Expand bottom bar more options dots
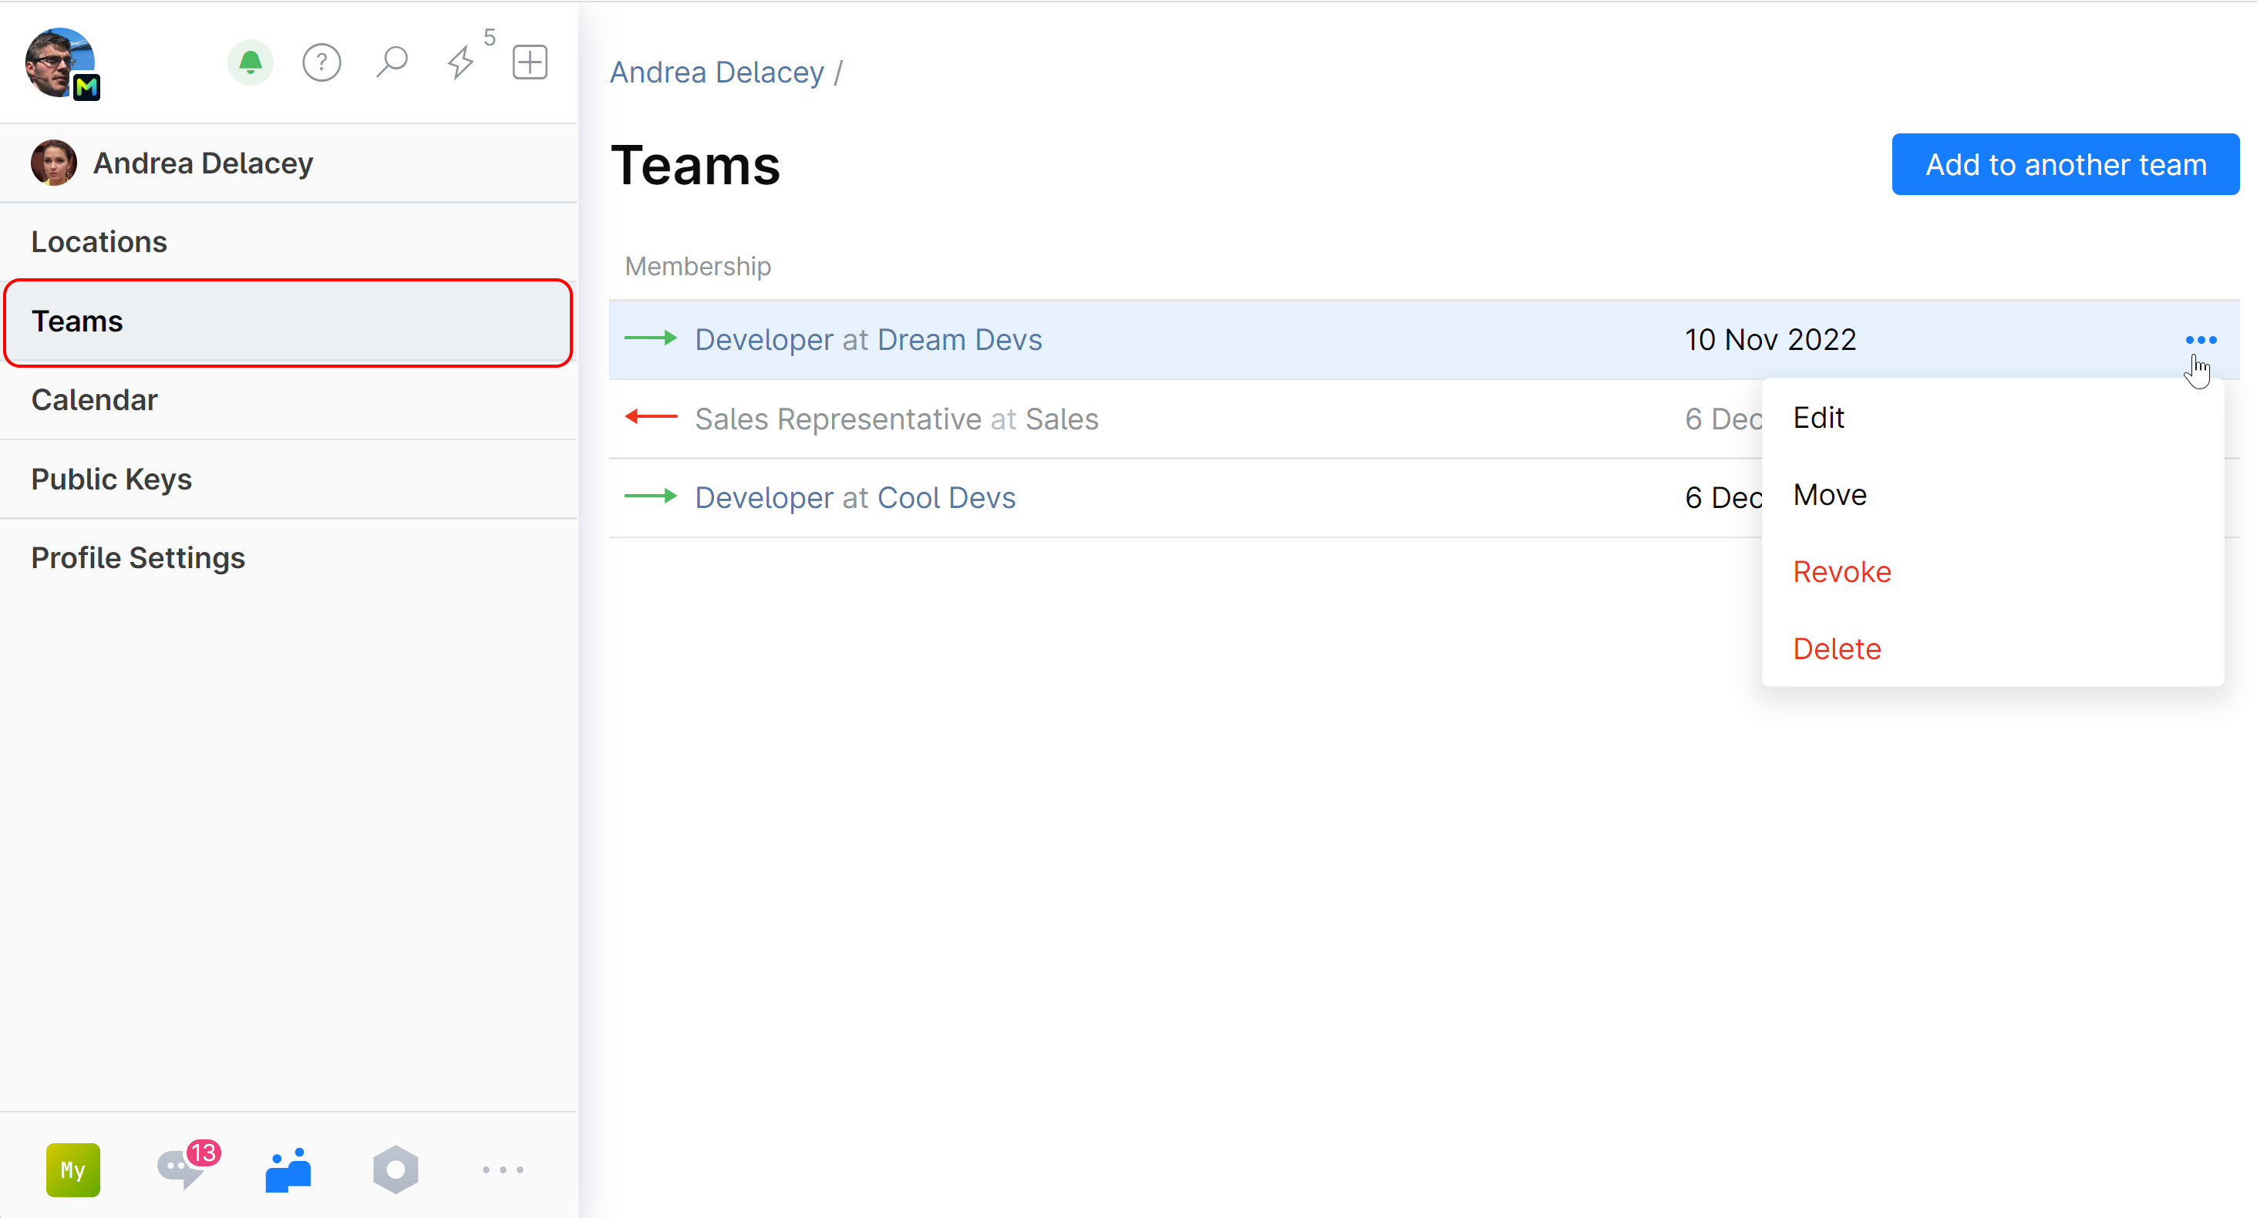Screen dimensions: 2257x1218 pos(503,1169)
